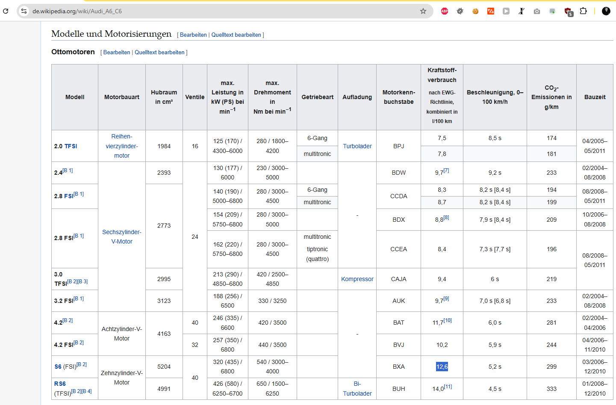
Task: Open the [B 4] reference beside RS6 (TFSI)
Action: click(87, 391)
